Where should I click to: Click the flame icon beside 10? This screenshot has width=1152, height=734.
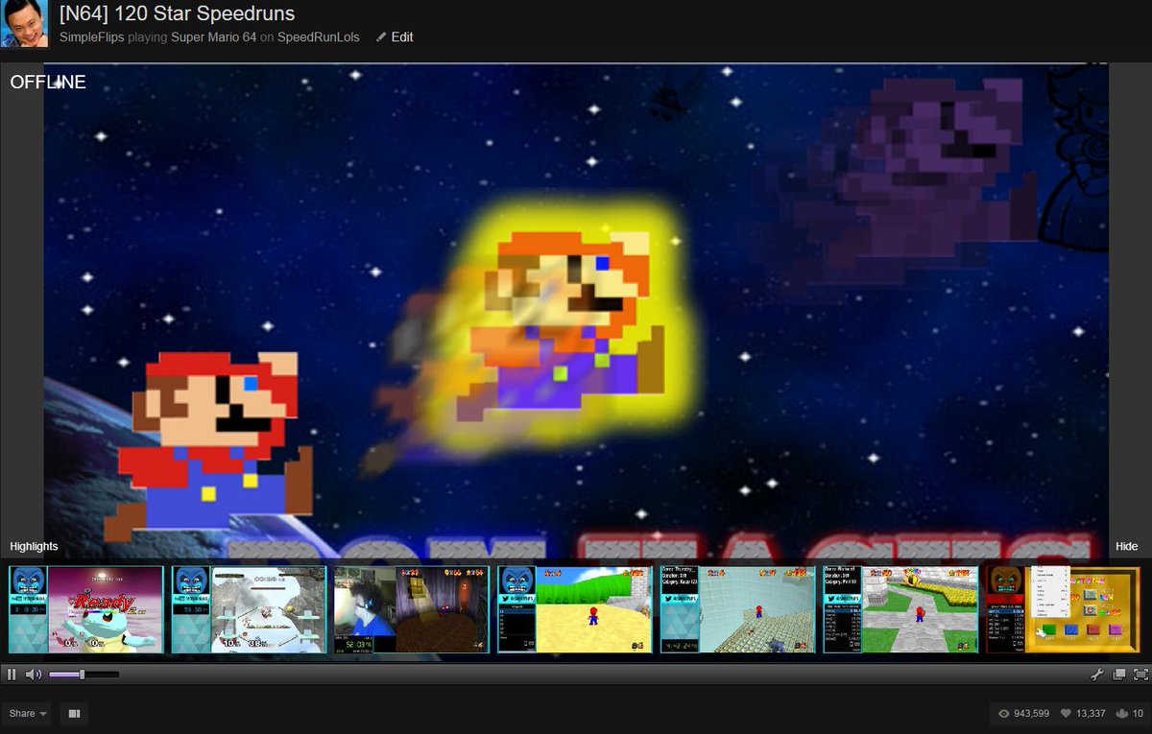pyautogui.click(x=1122, y=714)
